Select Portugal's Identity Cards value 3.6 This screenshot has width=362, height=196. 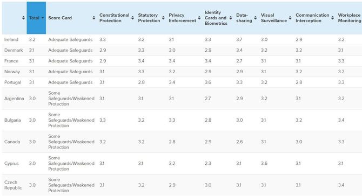208,82
